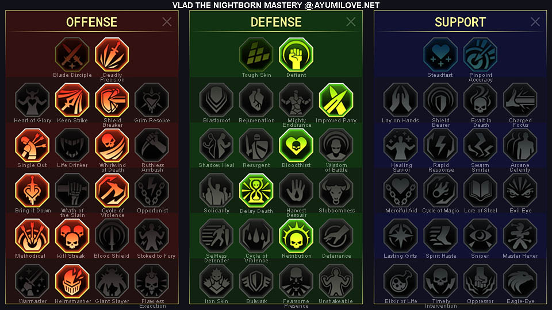Close the Defense mastery panel
The height and width of the screenshot is (310, 552).
coord(351,22)
